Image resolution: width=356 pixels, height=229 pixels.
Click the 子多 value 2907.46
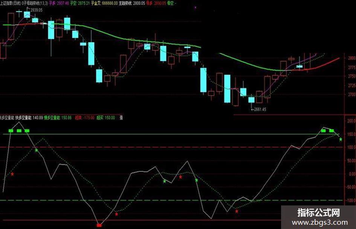pos(63,3)
